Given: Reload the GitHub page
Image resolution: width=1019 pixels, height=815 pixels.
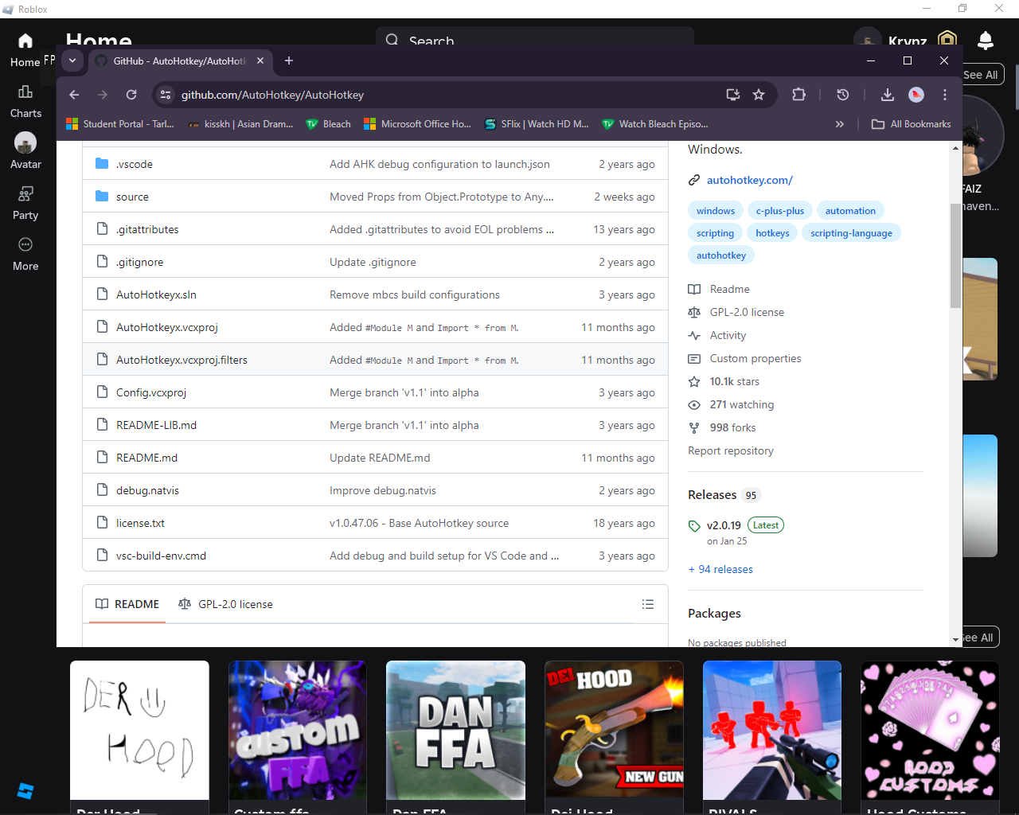Looking at the screenshot, I should coord(131,95).
